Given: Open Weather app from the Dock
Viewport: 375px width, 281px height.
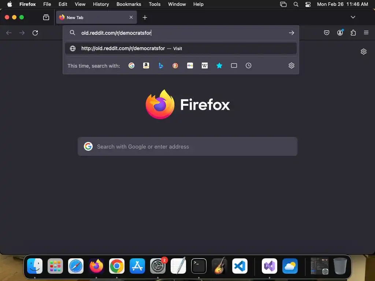Looking at the screenshot, I should (290, 266).
